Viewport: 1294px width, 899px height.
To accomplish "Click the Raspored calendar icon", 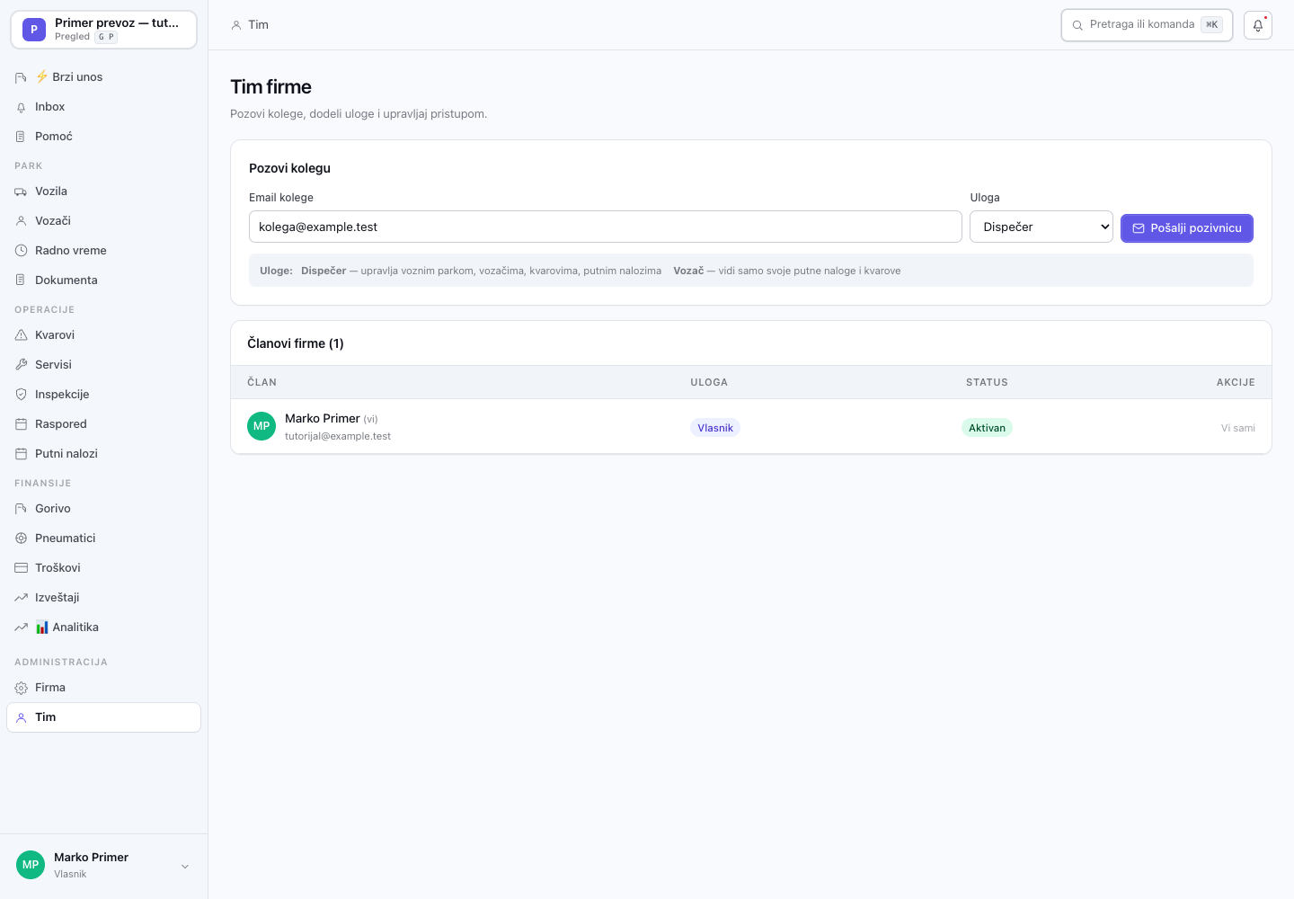I will point(21,424).
